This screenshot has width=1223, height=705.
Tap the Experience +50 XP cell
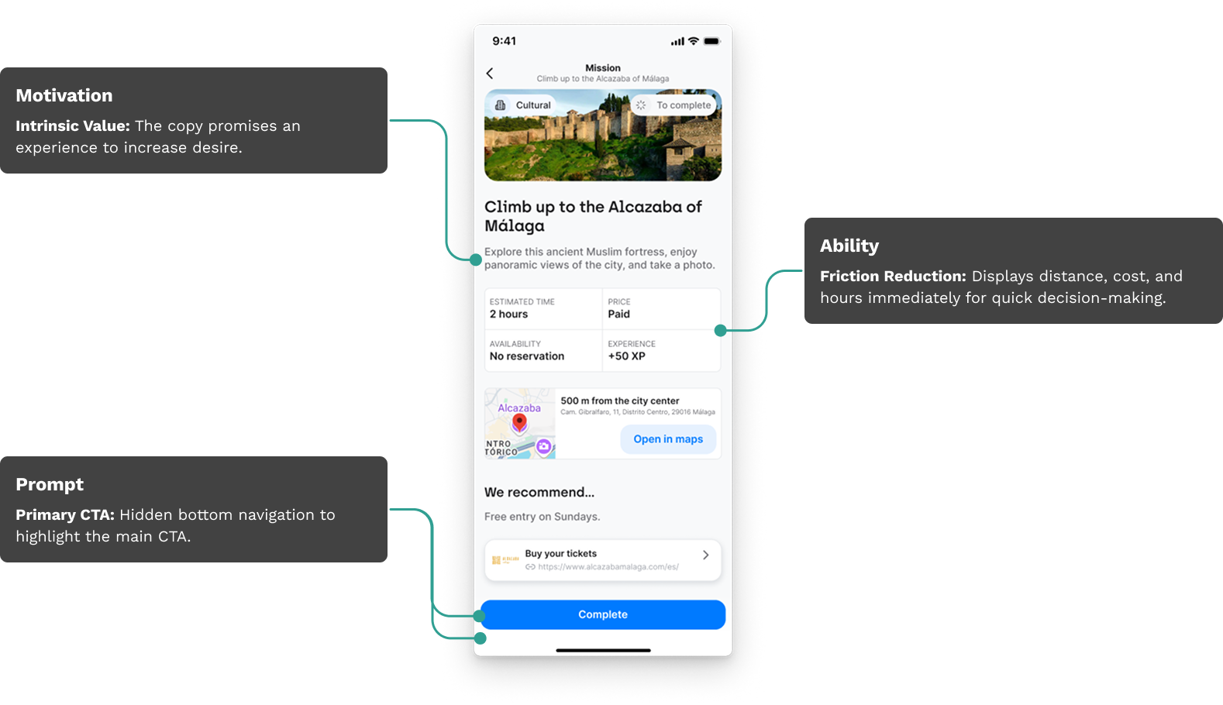[x=662, y=351]
